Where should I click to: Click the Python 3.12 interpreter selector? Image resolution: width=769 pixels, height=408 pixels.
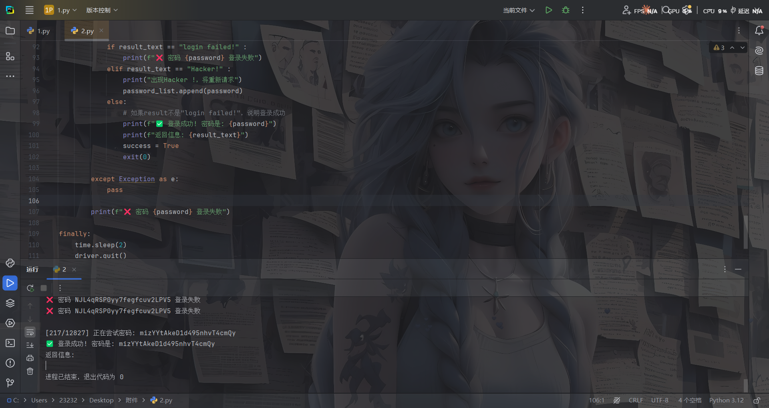pos(726,400)
